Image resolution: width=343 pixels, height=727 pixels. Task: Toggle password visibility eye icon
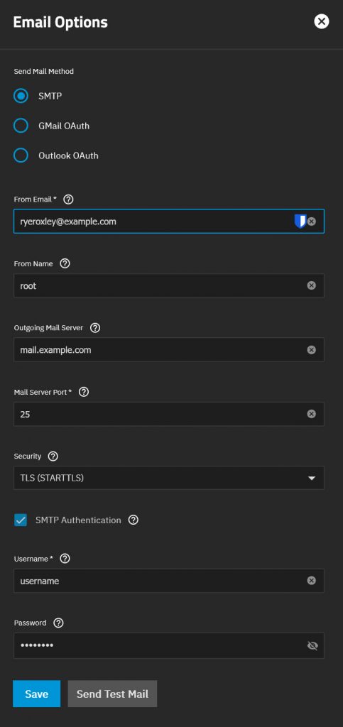tap(312, 645)
